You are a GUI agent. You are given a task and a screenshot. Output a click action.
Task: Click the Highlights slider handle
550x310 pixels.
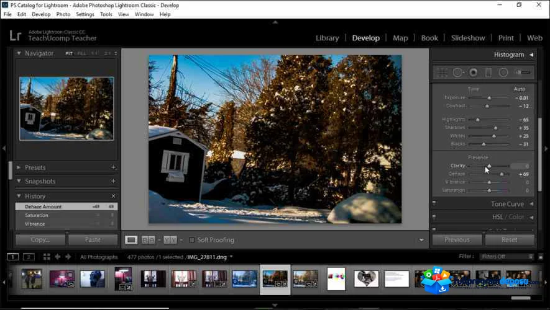[477, 120]
